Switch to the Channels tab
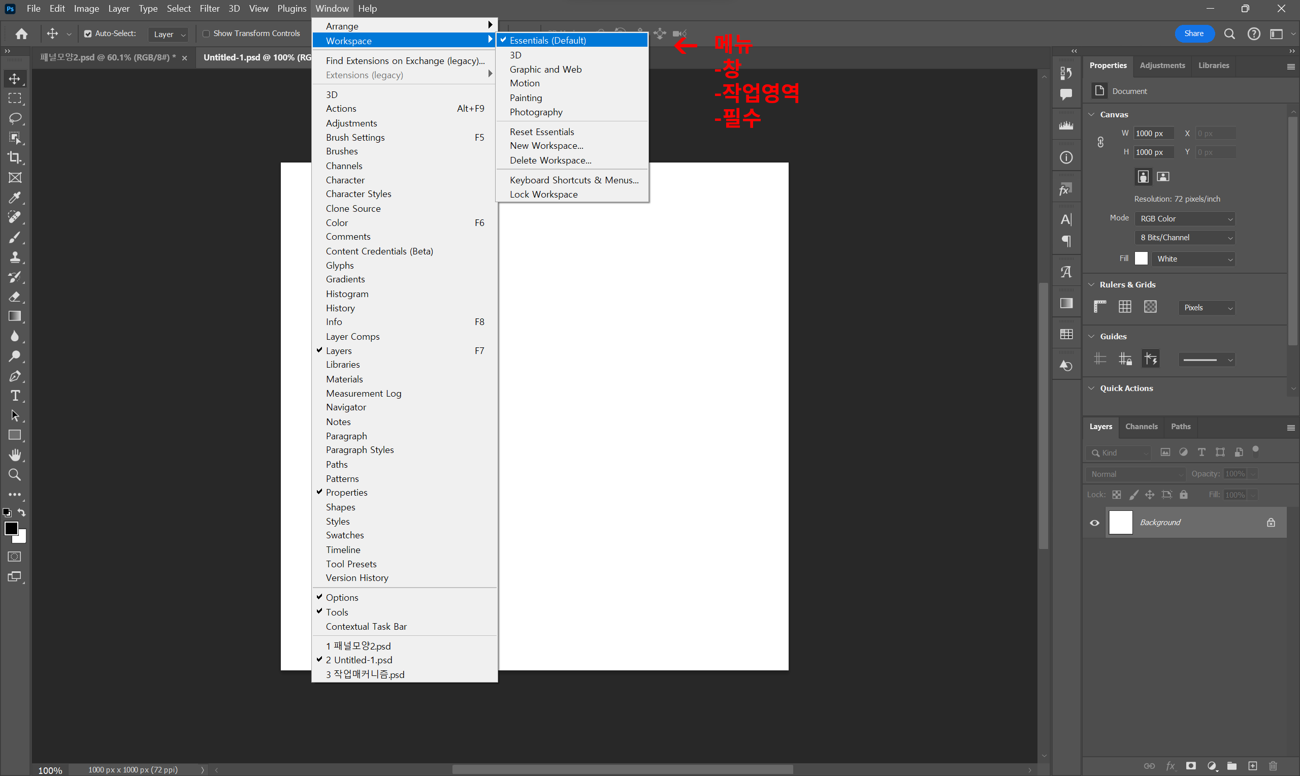The image size is (1300, 776). pos(1141,427)
